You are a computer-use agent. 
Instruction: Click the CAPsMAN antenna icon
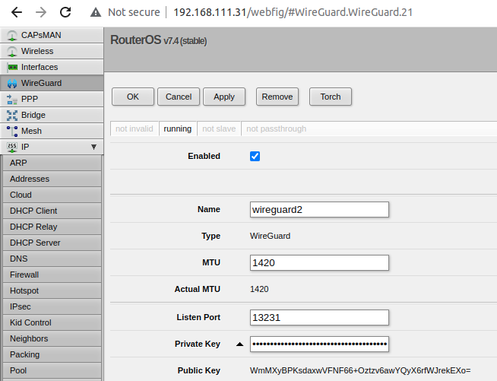tap(12, 35)
